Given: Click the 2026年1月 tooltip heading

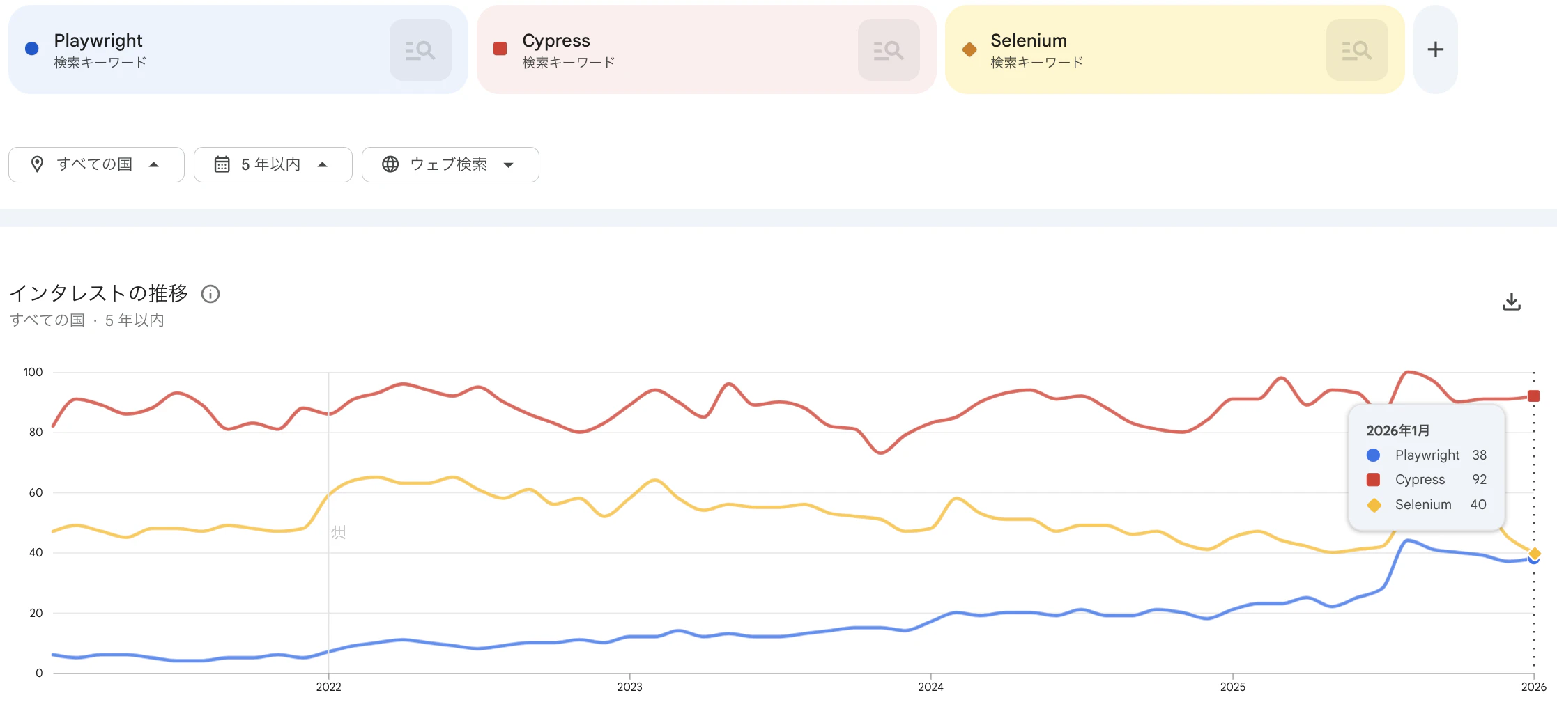Looking at the screenshot, I should (1397, 430).
